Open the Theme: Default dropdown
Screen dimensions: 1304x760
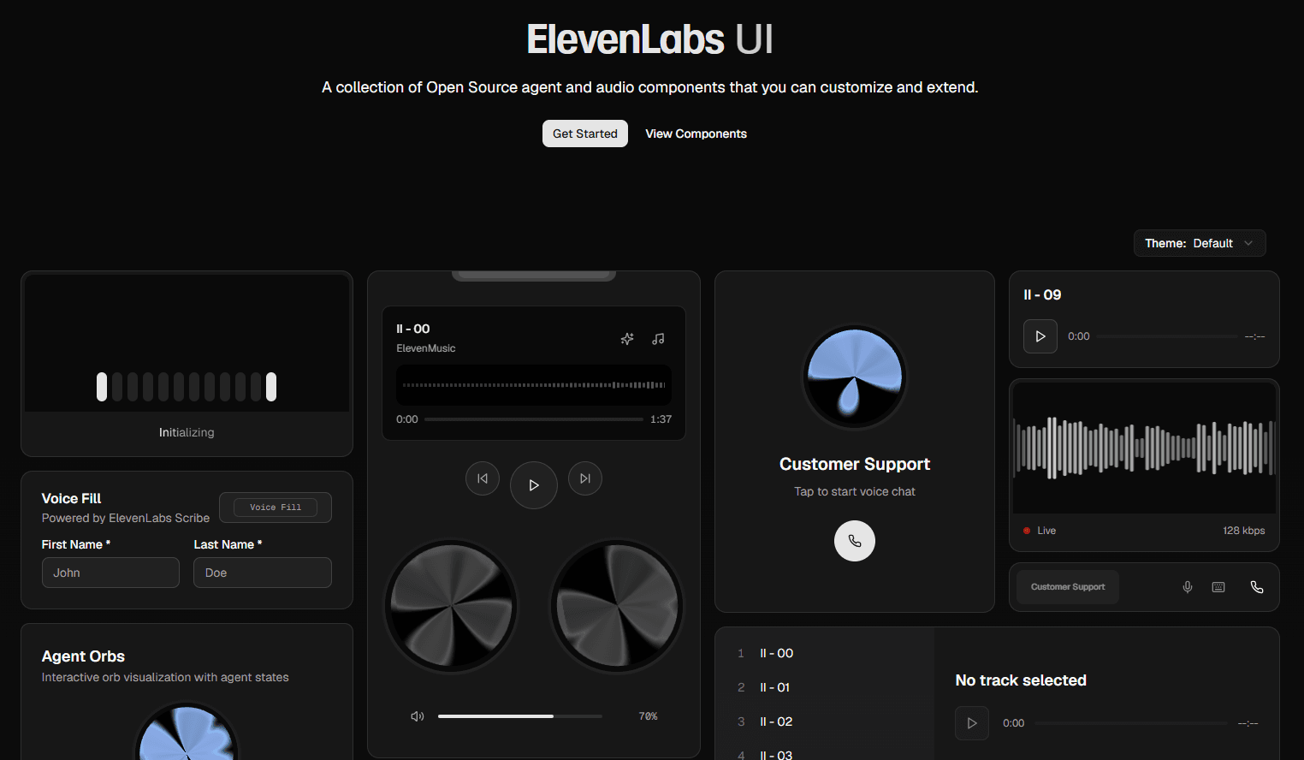point(1200,243)
